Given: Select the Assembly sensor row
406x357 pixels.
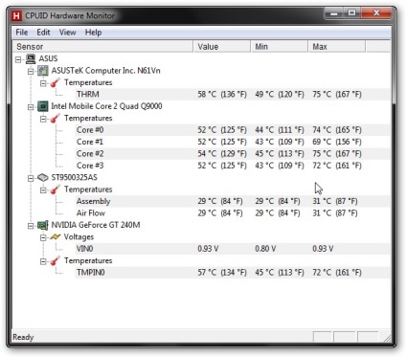Looking at the screenshot, I should pyautogui.click(x=233, y=201).
